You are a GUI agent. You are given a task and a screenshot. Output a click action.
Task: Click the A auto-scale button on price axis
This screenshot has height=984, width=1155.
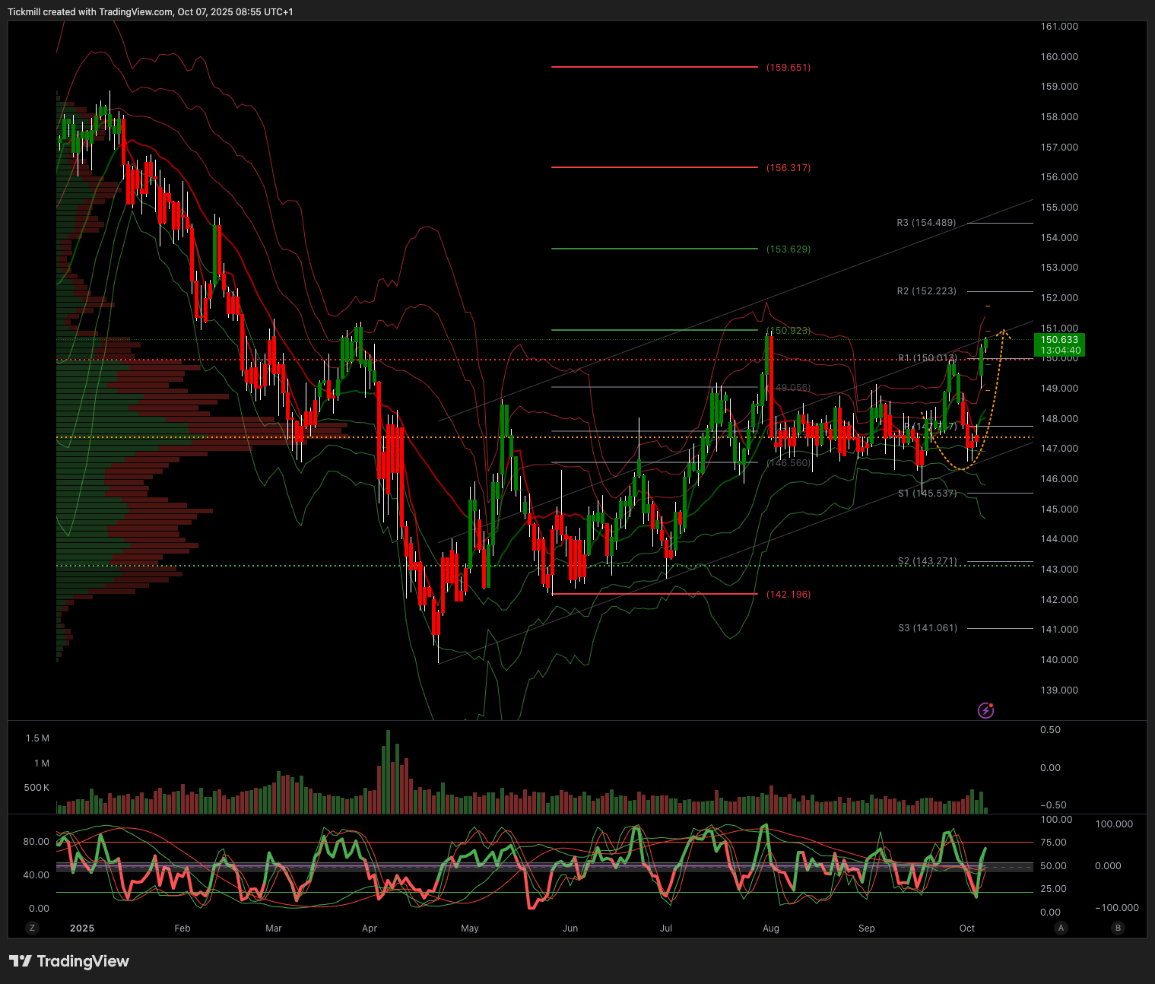pyautogui.click(x=1061, y=928)
